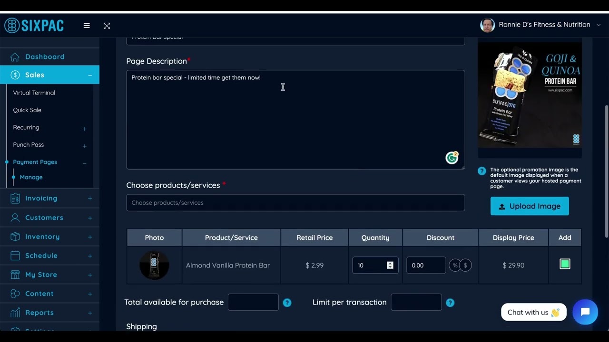This screenshot has height=342, width=609.
Task: Open the Dashboard menu item
Action: [x=45, y=57]
